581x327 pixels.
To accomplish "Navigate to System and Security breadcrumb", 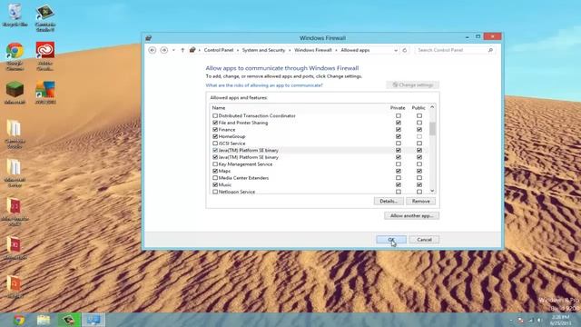I will click(263, 50).
